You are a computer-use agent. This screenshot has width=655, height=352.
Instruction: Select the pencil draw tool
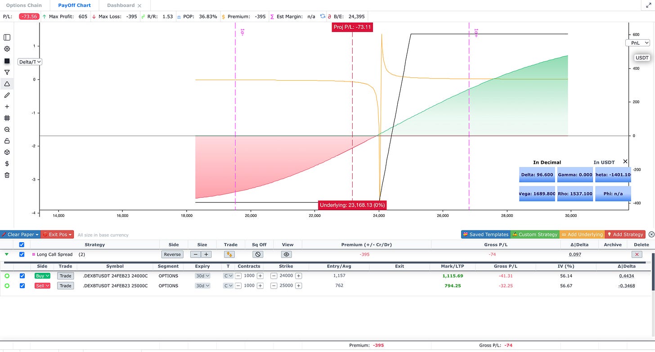7,95
